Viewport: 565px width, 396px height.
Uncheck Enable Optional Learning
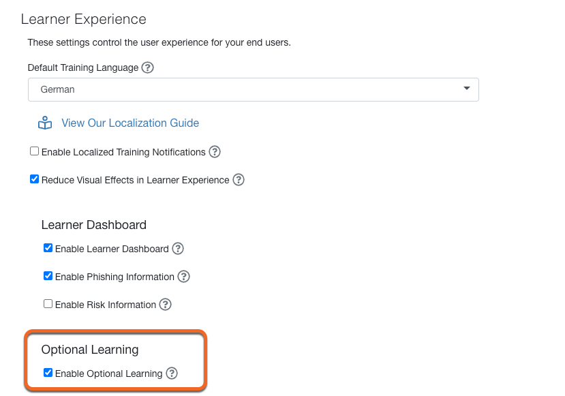[48, 372]
